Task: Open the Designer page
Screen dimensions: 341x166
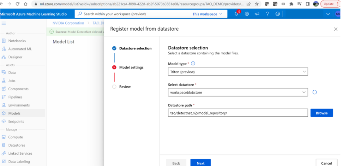Action: (15, 57)
